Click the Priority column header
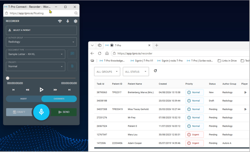Screen dimensions: 250x152 pyautogui.click(x=189, y=84)
